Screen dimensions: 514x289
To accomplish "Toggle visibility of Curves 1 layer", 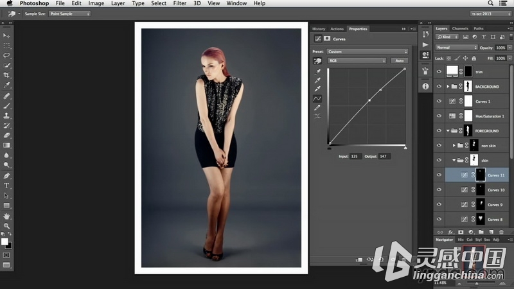I will click(439, 101).
